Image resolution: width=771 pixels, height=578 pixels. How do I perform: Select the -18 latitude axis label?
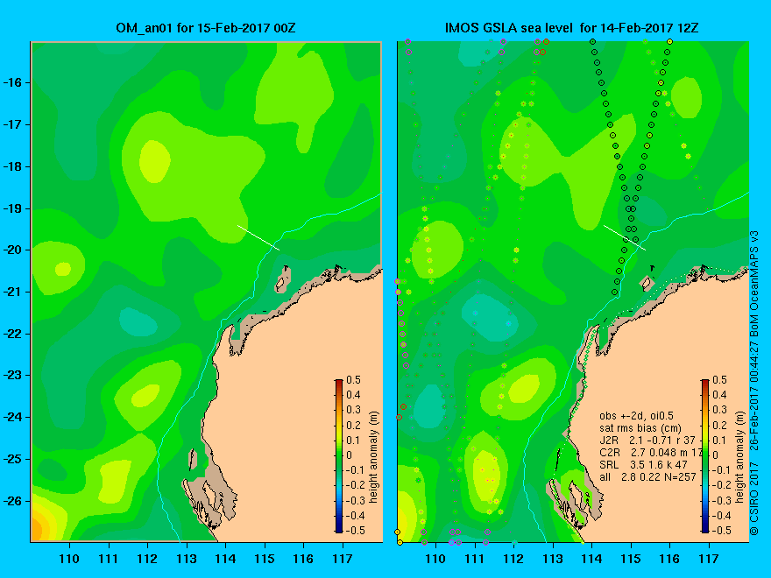click(14, 166)
